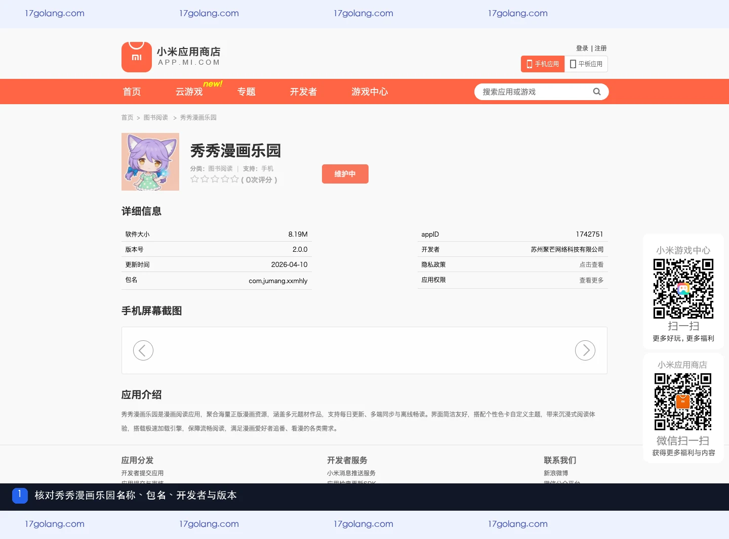Click the 首页 breadcrumb link

coord(127,117)
